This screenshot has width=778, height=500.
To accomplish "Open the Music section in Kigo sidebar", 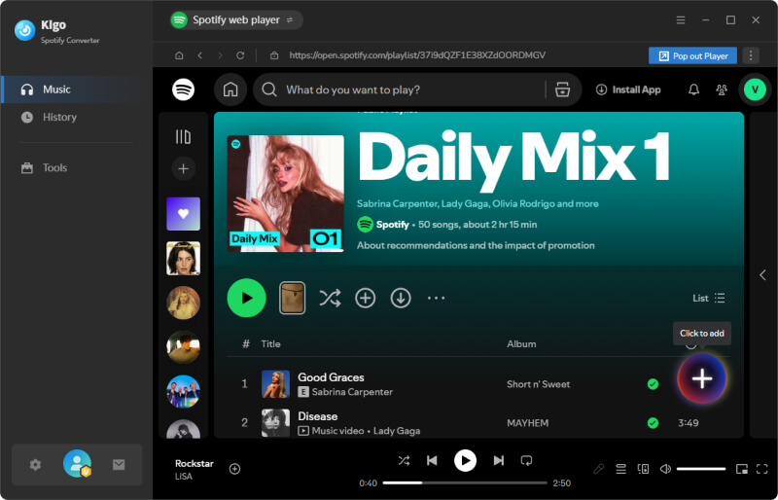I will (x=77, y=89).
